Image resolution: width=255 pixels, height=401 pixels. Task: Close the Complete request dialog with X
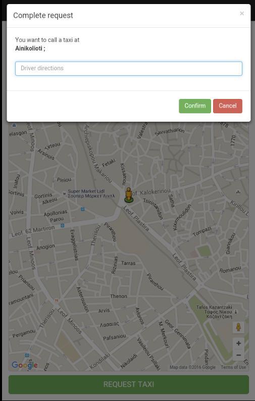[x=242, y=13]
